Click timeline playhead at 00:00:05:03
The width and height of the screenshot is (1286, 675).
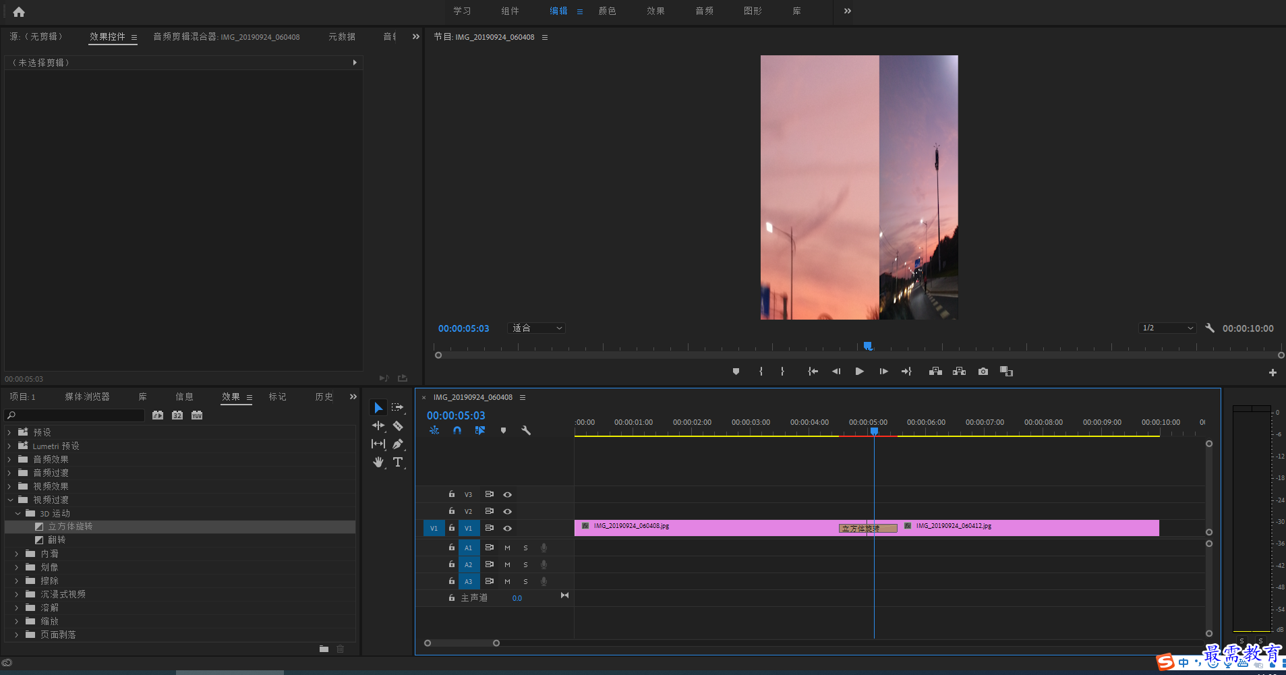874,431
